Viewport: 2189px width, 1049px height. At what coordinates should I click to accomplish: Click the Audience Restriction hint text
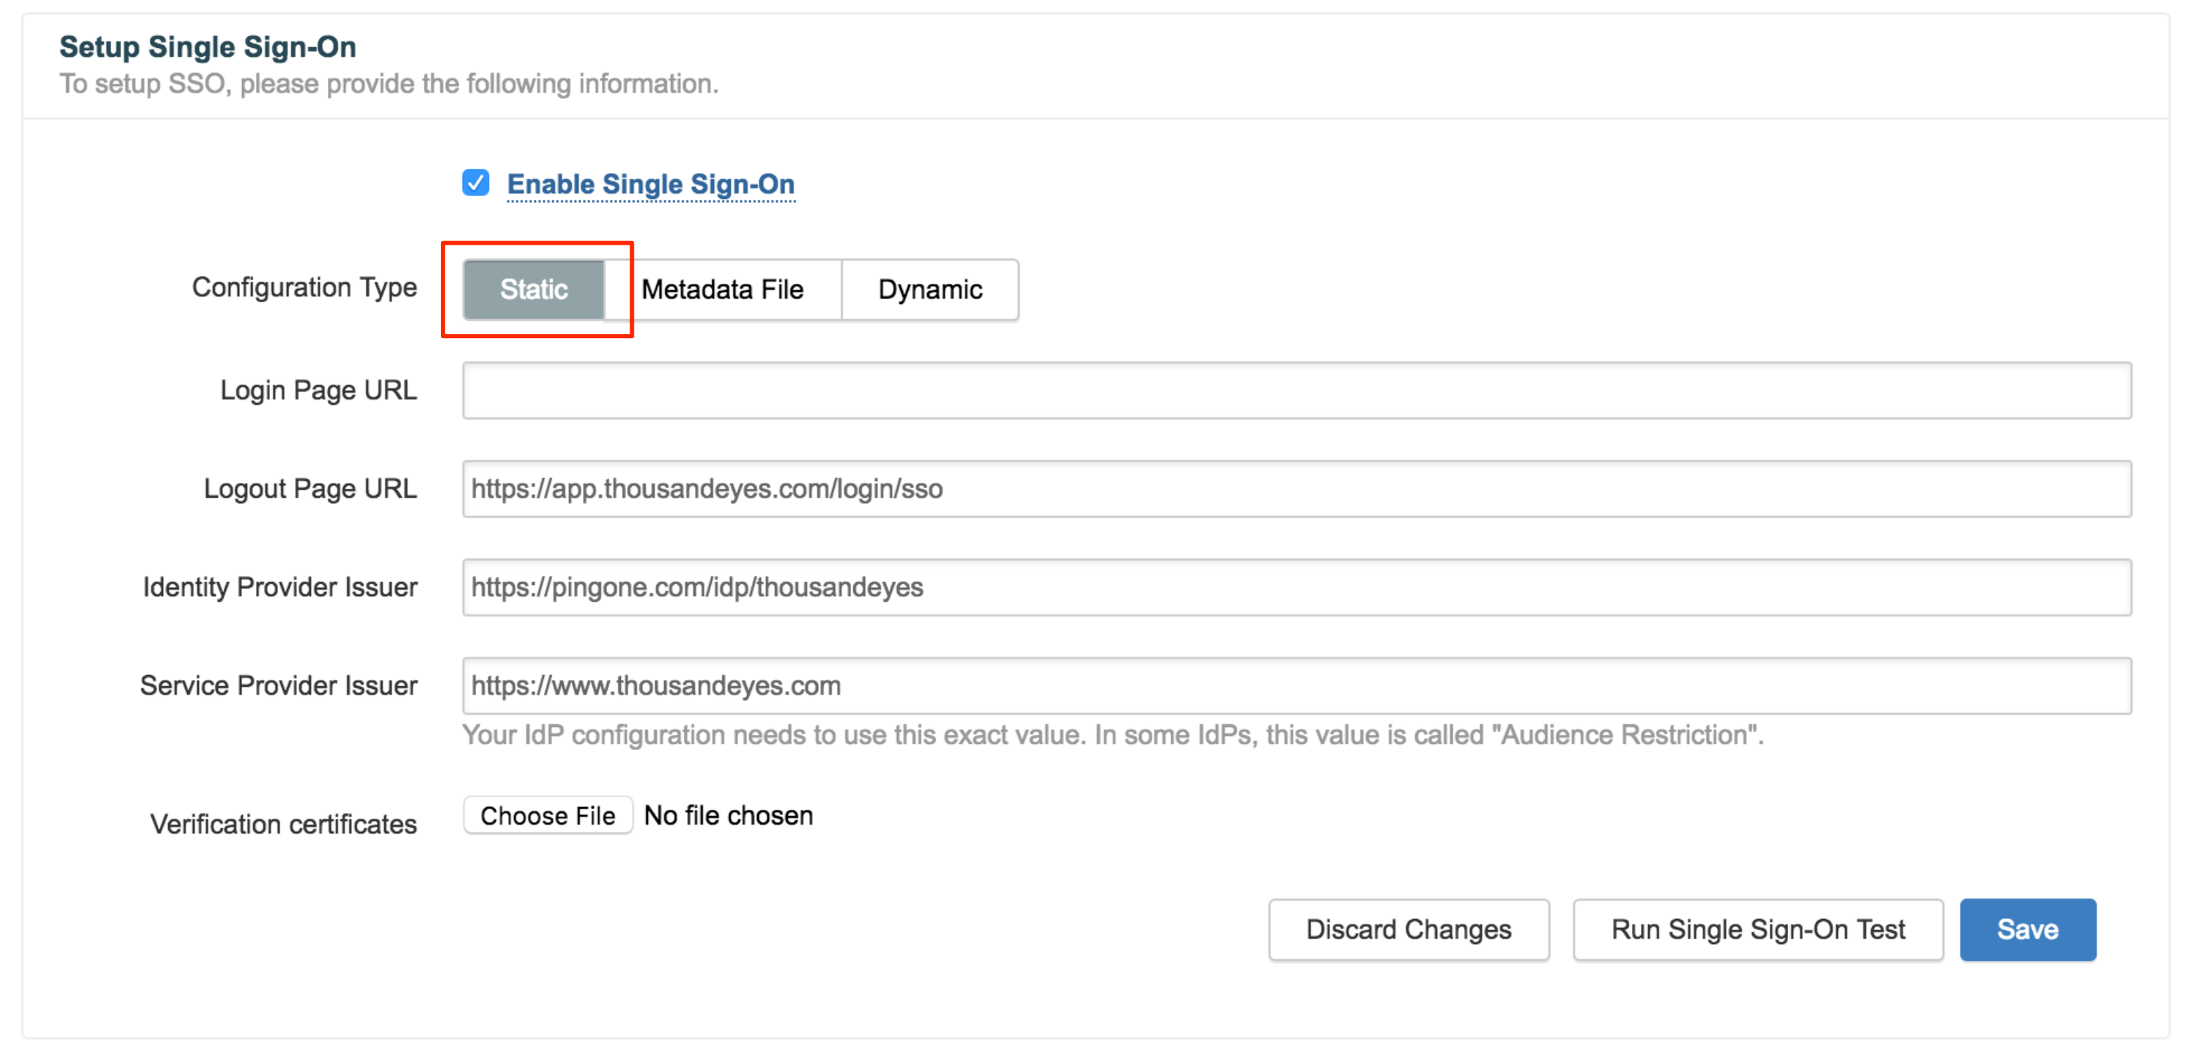click(x=1113, y=735)
